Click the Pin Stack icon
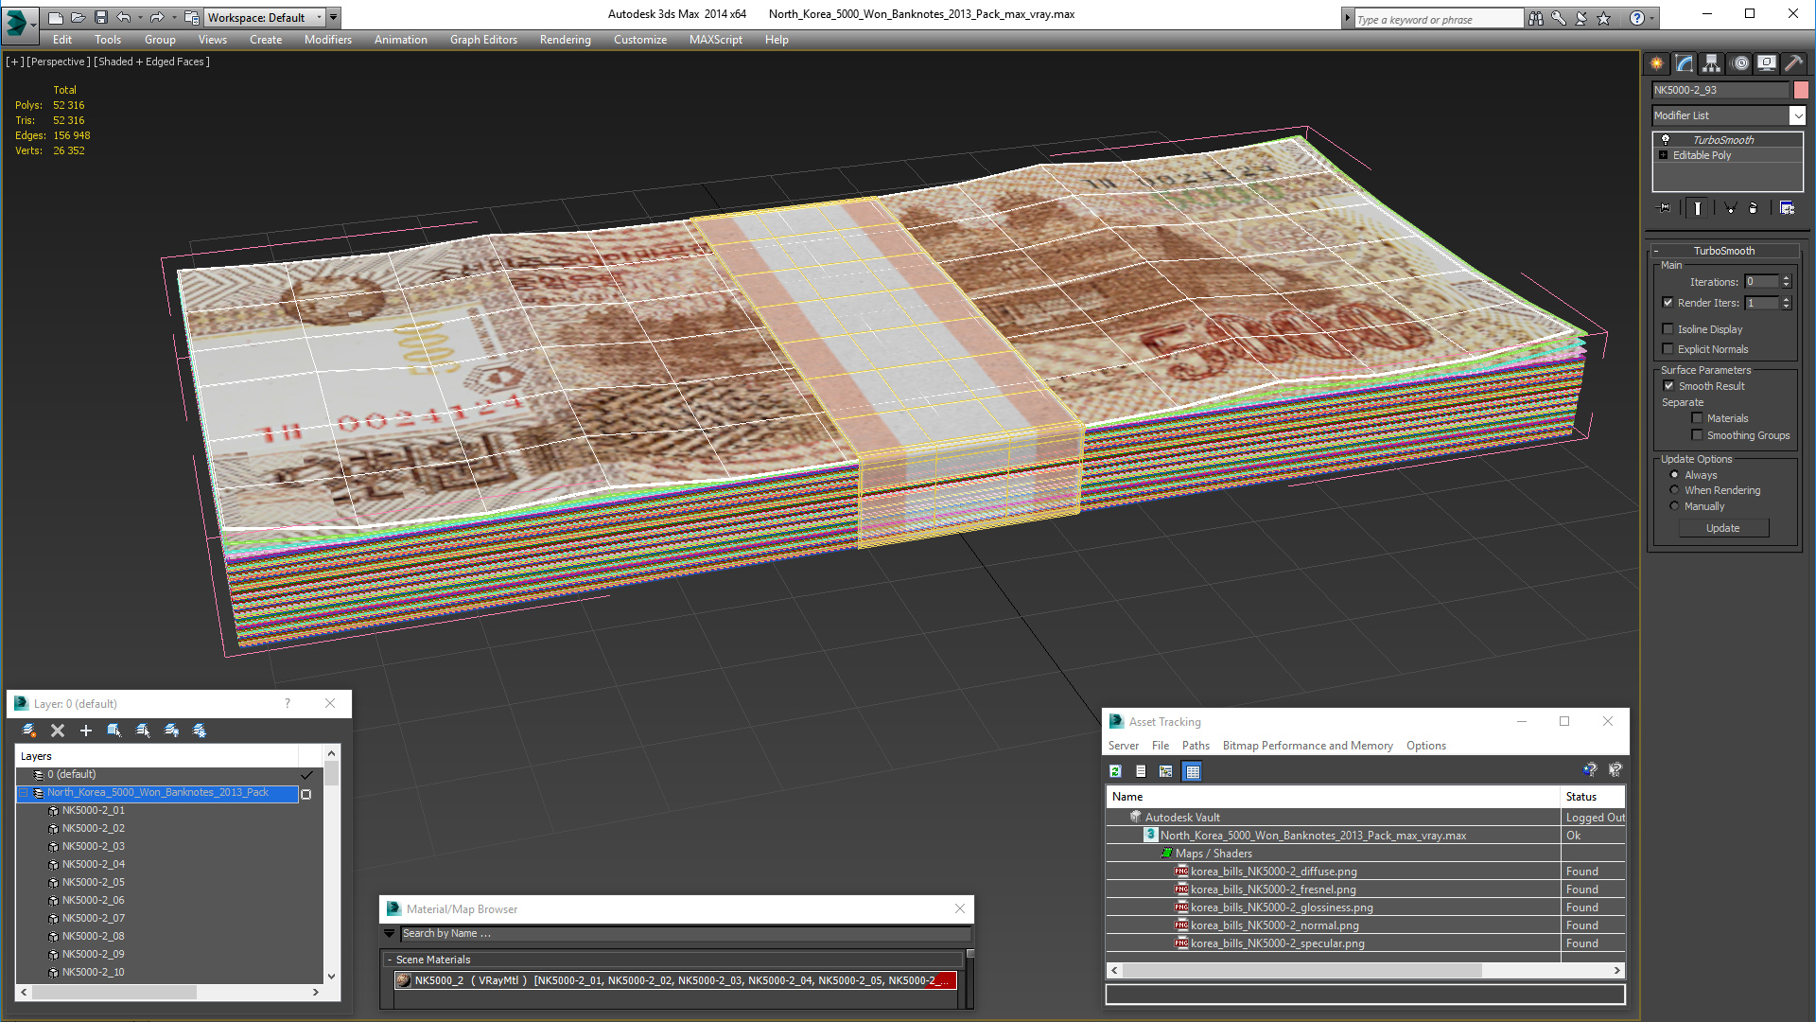 tap(1665, 208)
